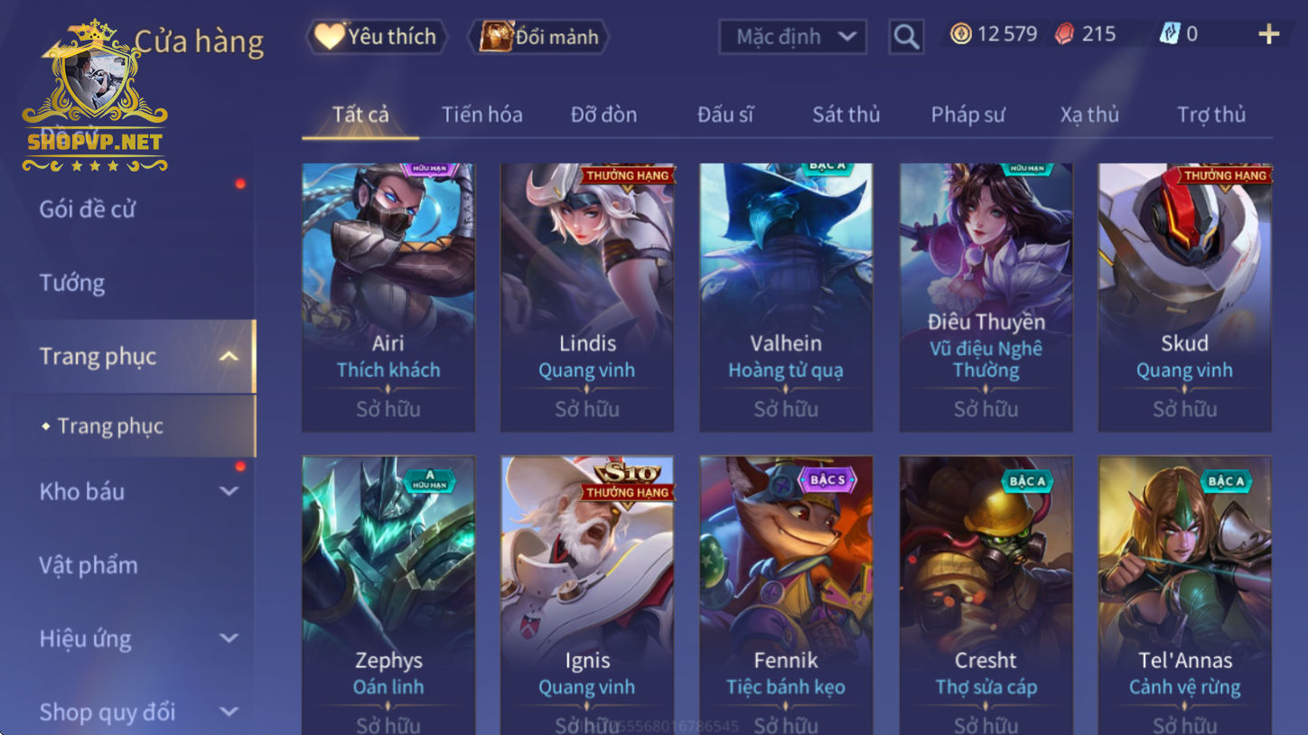
Task: Expand the Hiệu ứng menu chevron
Action: pyautogui.click(x=229, y=638)
